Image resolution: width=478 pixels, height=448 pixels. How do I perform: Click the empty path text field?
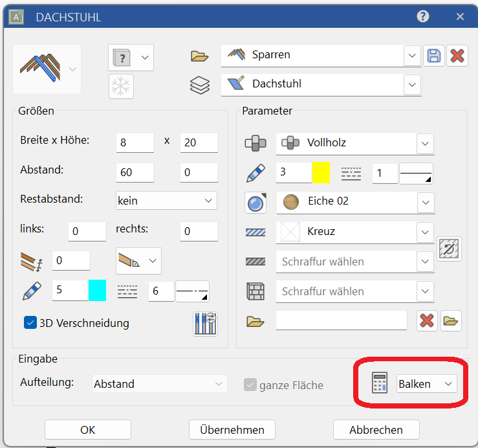click(342, 320)
